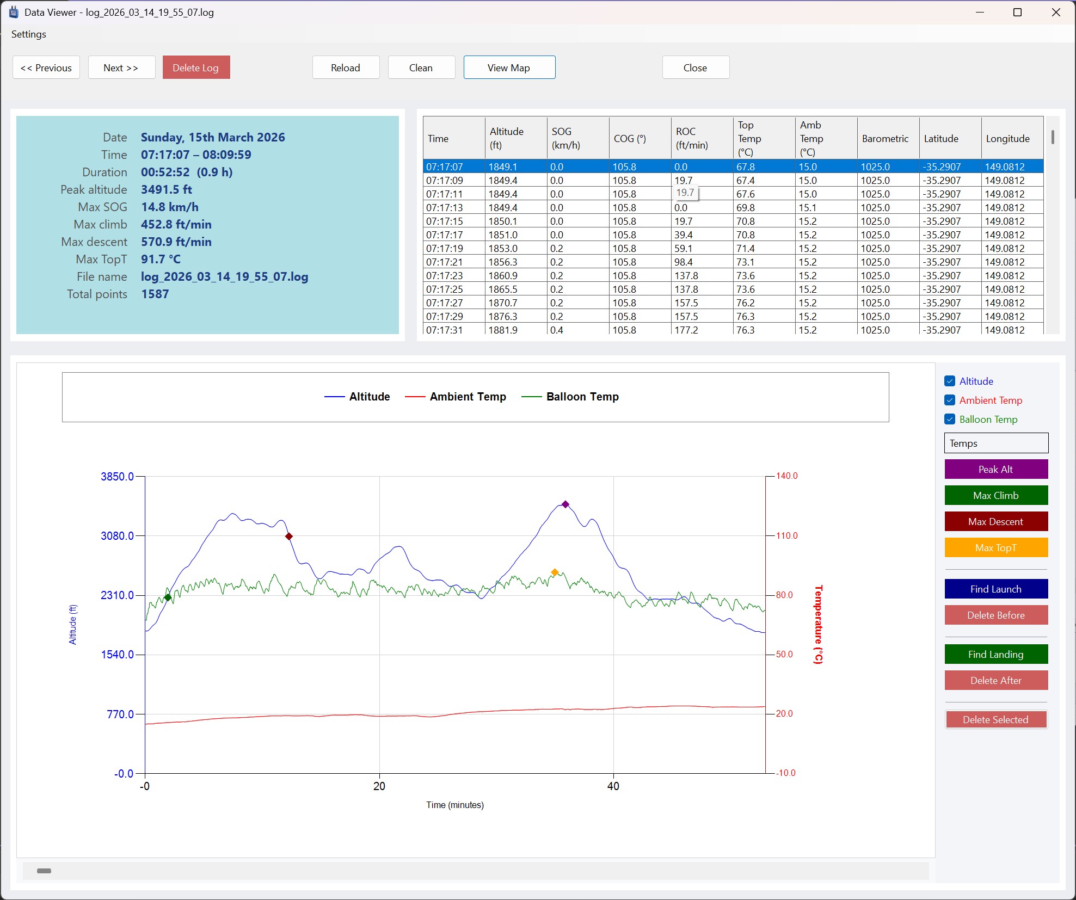Click the Latitude column header
1076x900 pixels.
(x=950, y=138)
